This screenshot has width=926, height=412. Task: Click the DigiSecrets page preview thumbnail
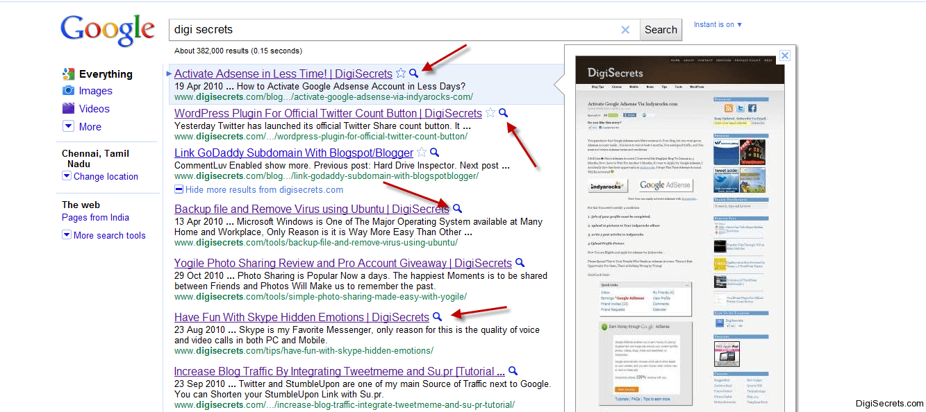pos(681,234)
